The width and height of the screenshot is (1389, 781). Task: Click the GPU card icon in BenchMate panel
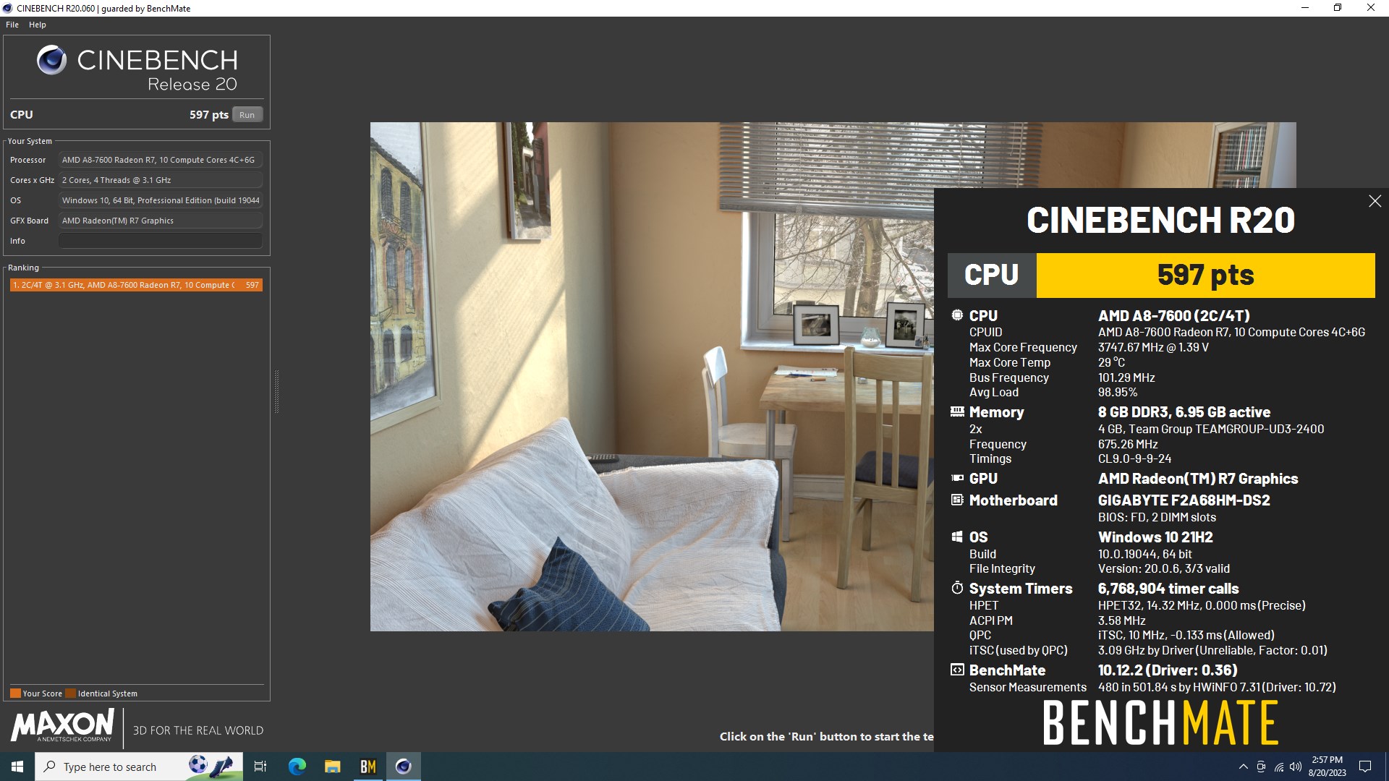click(957, 478)
